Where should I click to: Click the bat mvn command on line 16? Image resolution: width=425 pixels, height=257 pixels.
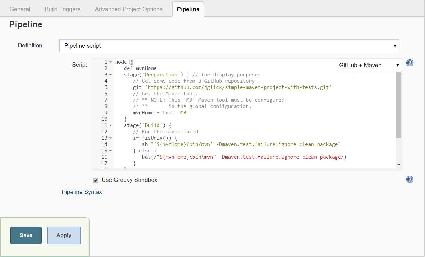(x=244, y=157)
